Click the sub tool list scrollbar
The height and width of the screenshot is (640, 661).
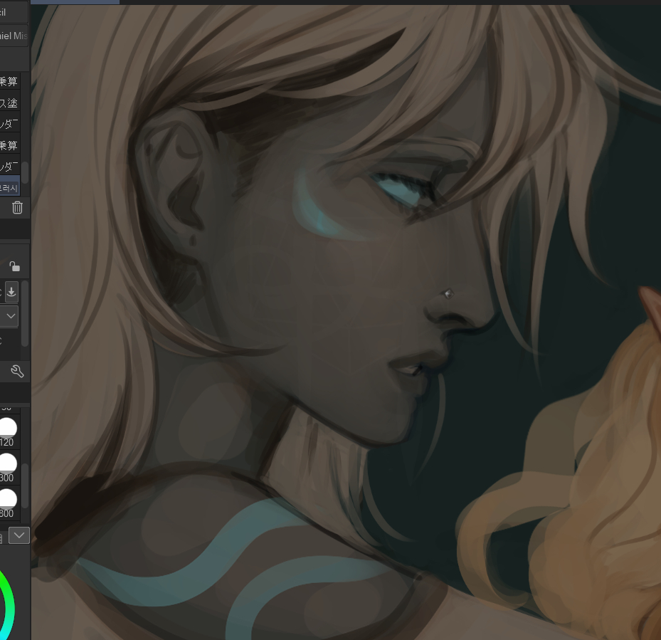click(x=26, y=172)
